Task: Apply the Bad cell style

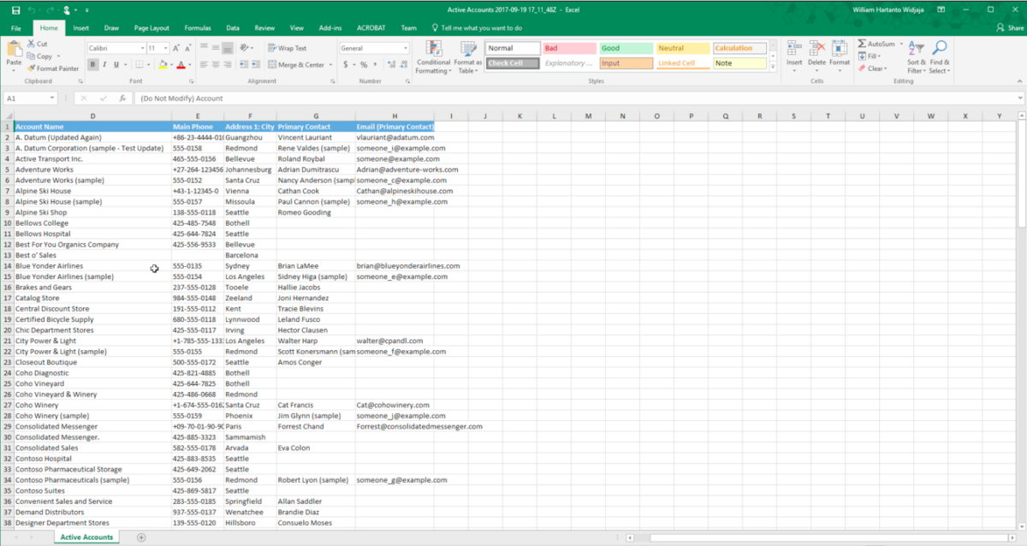Action: (x=569, y=49)
